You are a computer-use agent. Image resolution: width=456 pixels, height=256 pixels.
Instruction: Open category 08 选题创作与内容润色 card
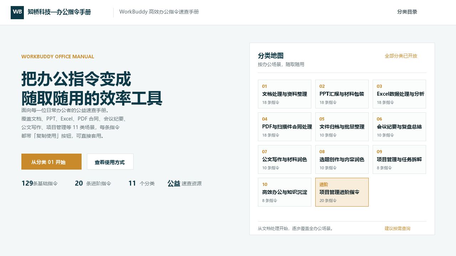coord(342,159)
